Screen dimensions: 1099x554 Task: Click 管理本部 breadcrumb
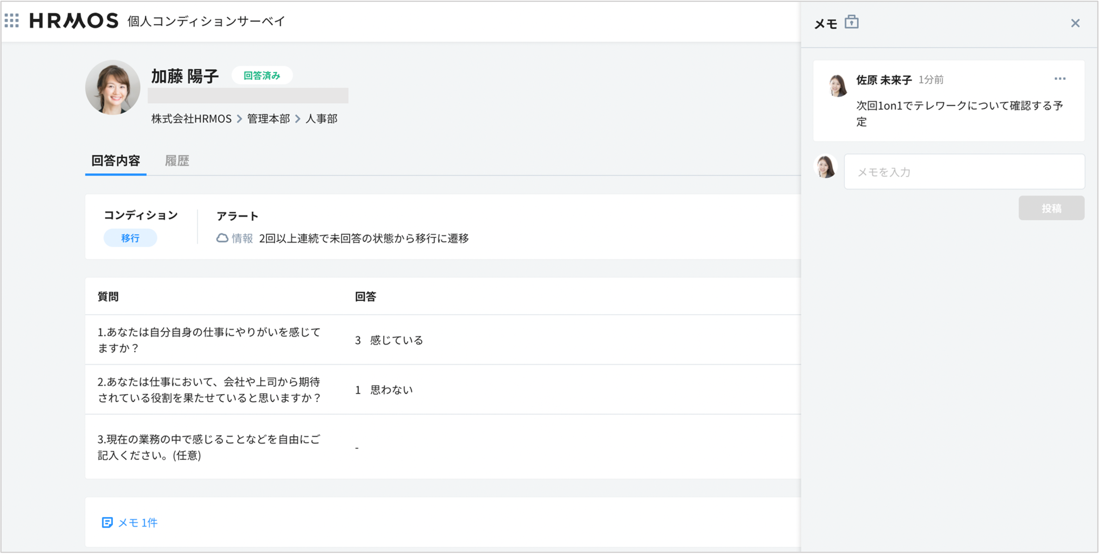[x=268, y=119]
